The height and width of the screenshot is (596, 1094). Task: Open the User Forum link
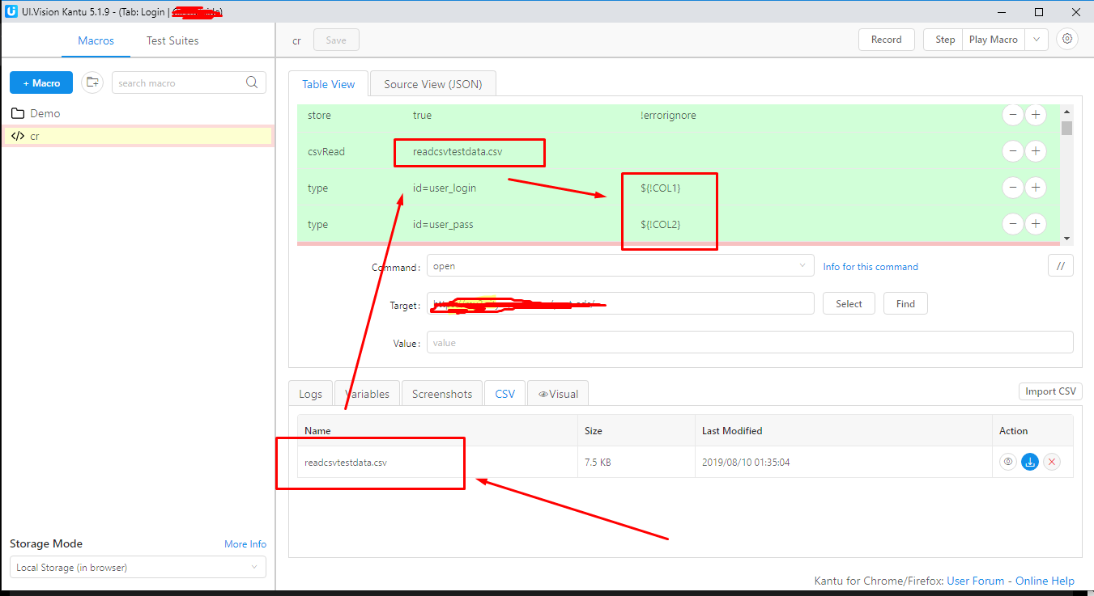[x=976, y=581]
